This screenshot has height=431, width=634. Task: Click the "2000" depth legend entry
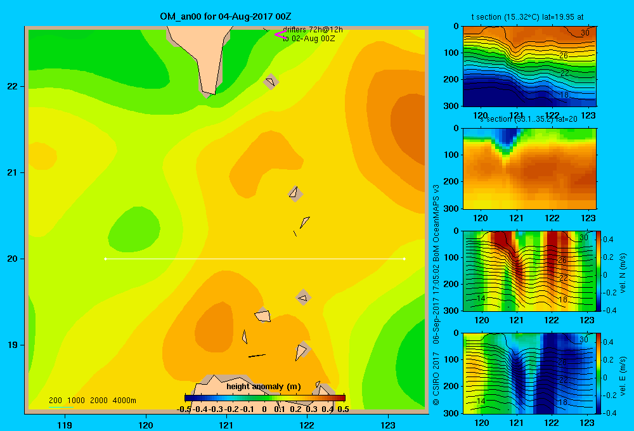tap(99, 401)
